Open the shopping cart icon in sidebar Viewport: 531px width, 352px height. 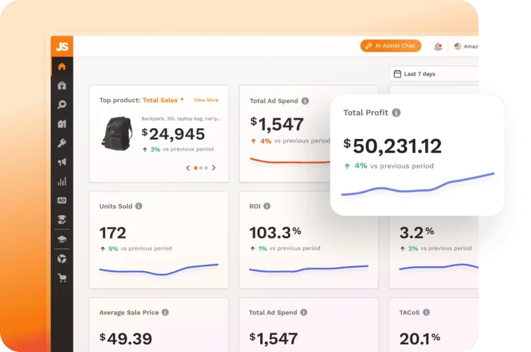62,278
